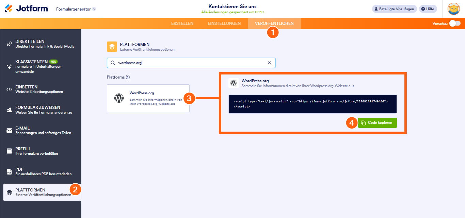Click the Prefill stacked bars icon
The height and width of the screenshot is (218, 465).
10,151
